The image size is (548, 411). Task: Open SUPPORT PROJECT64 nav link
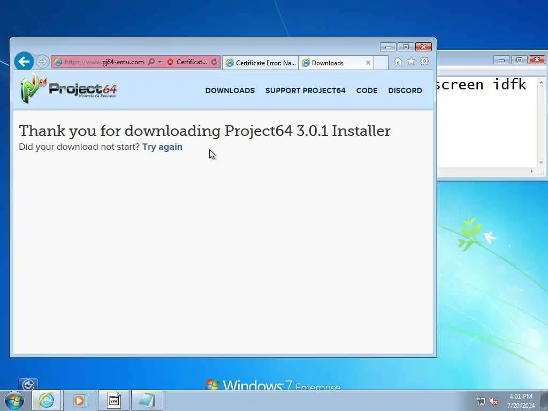(305, 90)
